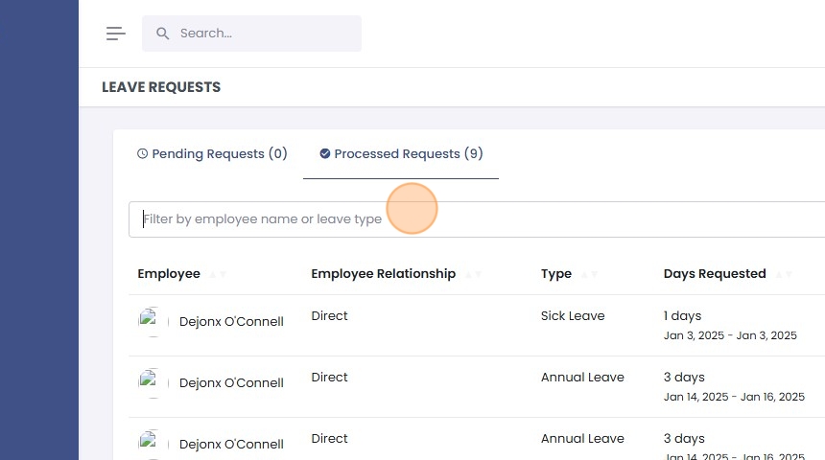The height and width of the screenshot is (460, 825).
Task: Open the hamburger navigation menu
Action: coord(116,34)
